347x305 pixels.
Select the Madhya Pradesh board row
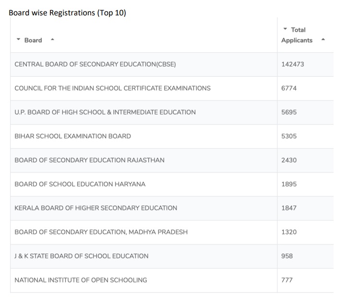tap(101, 232)
